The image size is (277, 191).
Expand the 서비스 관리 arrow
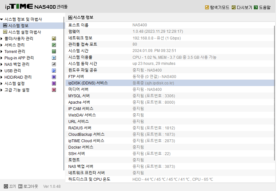pyautogui.click(x=1, y=45)
